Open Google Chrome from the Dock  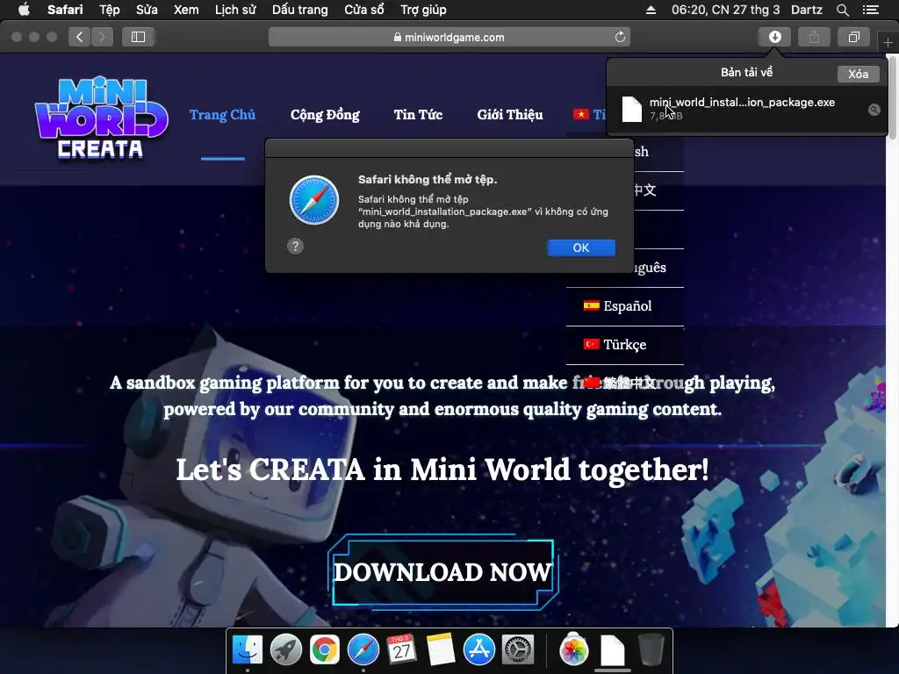[325, 650]
